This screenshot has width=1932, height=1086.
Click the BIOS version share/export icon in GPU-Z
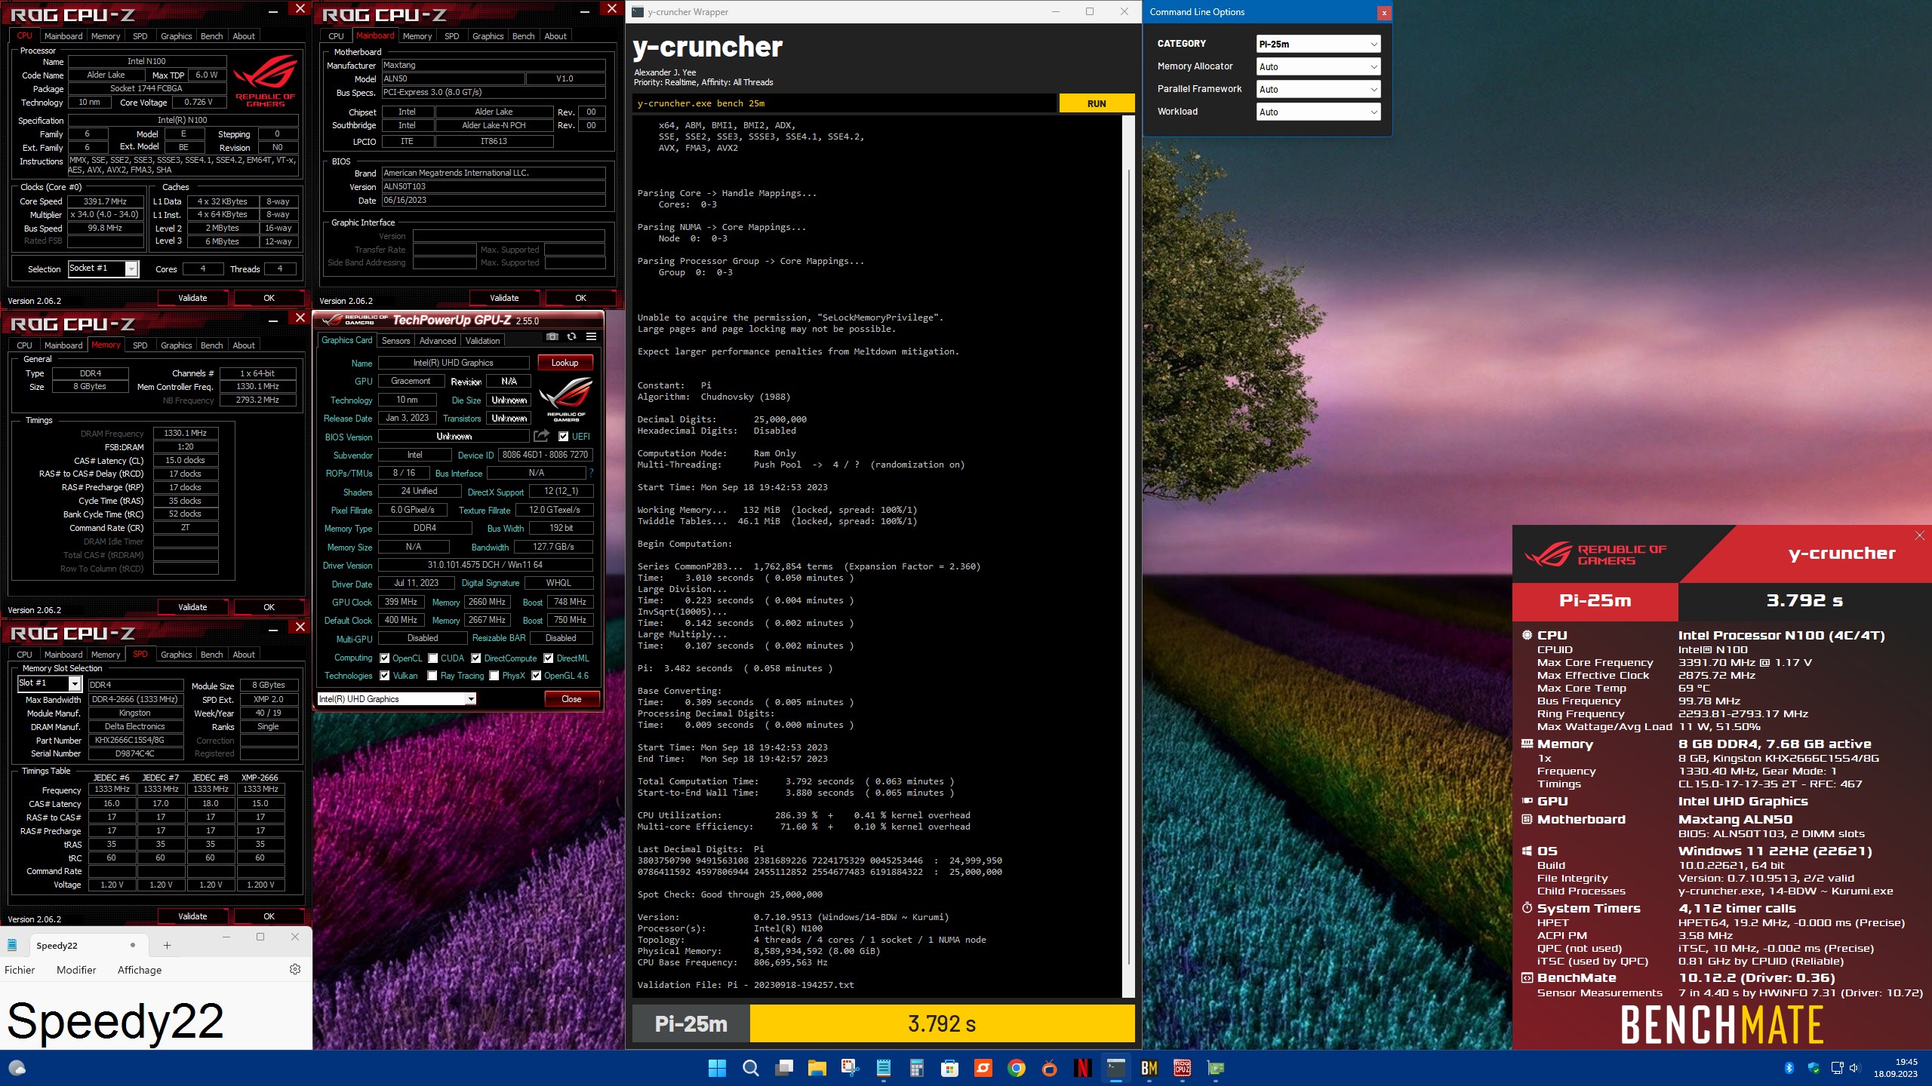[x=541, y=436]
